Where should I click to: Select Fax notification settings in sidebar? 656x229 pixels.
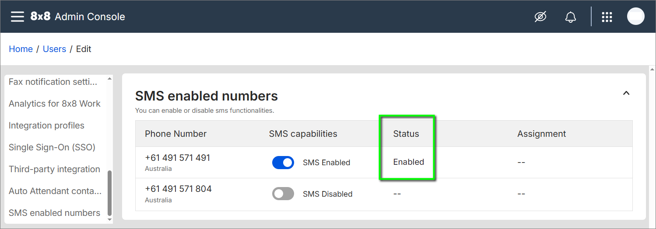click(53, 82)
